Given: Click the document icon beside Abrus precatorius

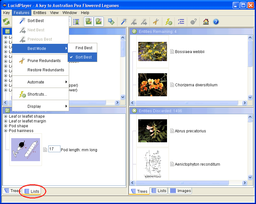Looking at the screenshot, I should point(172,131).
